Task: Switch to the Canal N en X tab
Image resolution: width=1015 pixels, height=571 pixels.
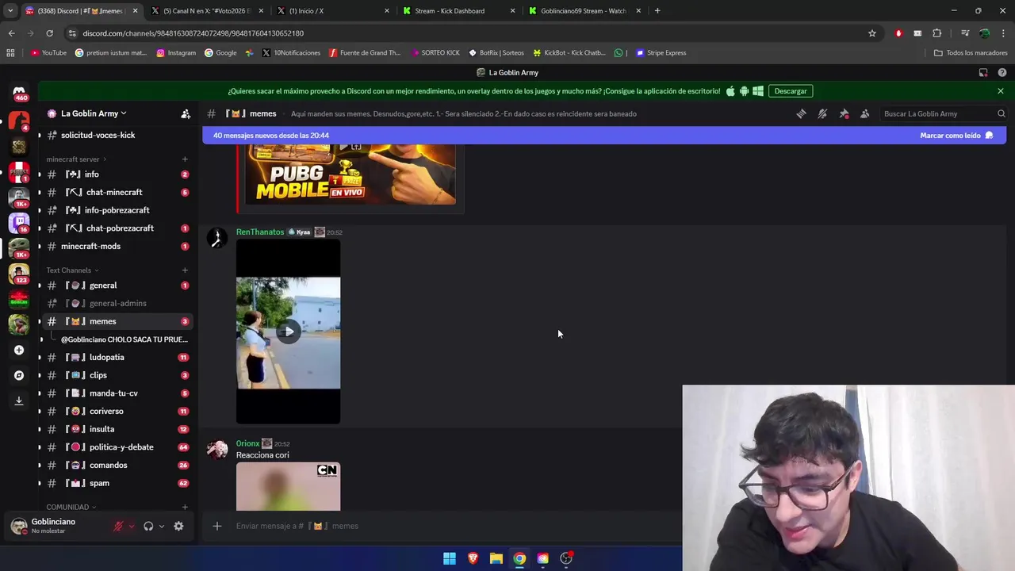Action: [x=208, y=11]
